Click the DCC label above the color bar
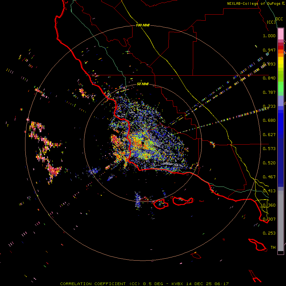286x286 pixels. point(279,19)
